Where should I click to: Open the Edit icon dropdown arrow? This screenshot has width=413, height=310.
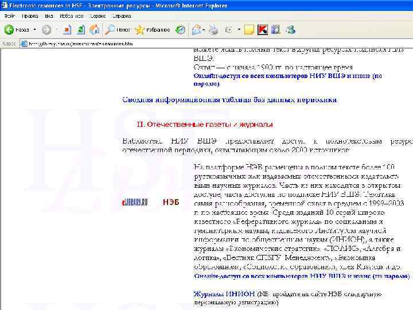239,30
